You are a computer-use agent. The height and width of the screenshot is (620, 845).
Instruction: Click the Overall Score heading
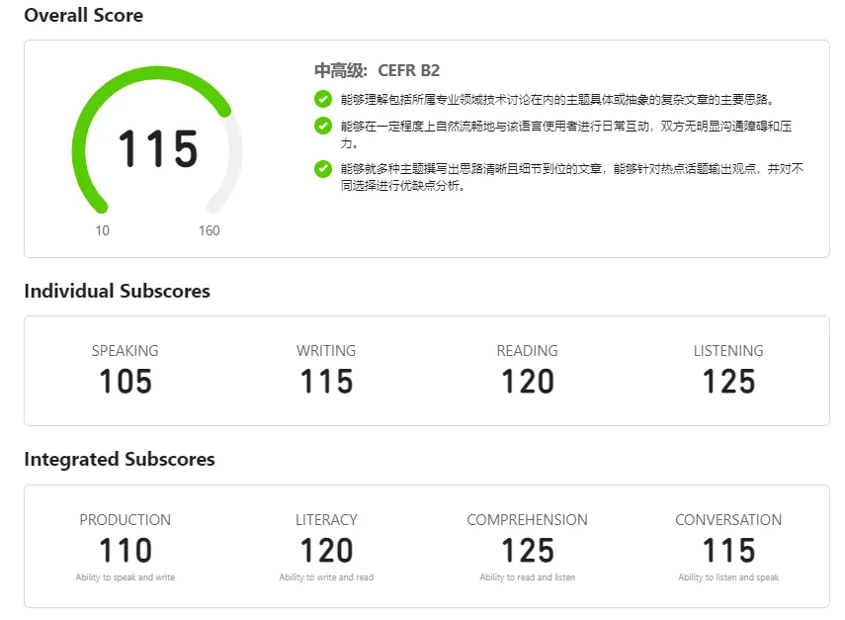(x=84, y=15)
